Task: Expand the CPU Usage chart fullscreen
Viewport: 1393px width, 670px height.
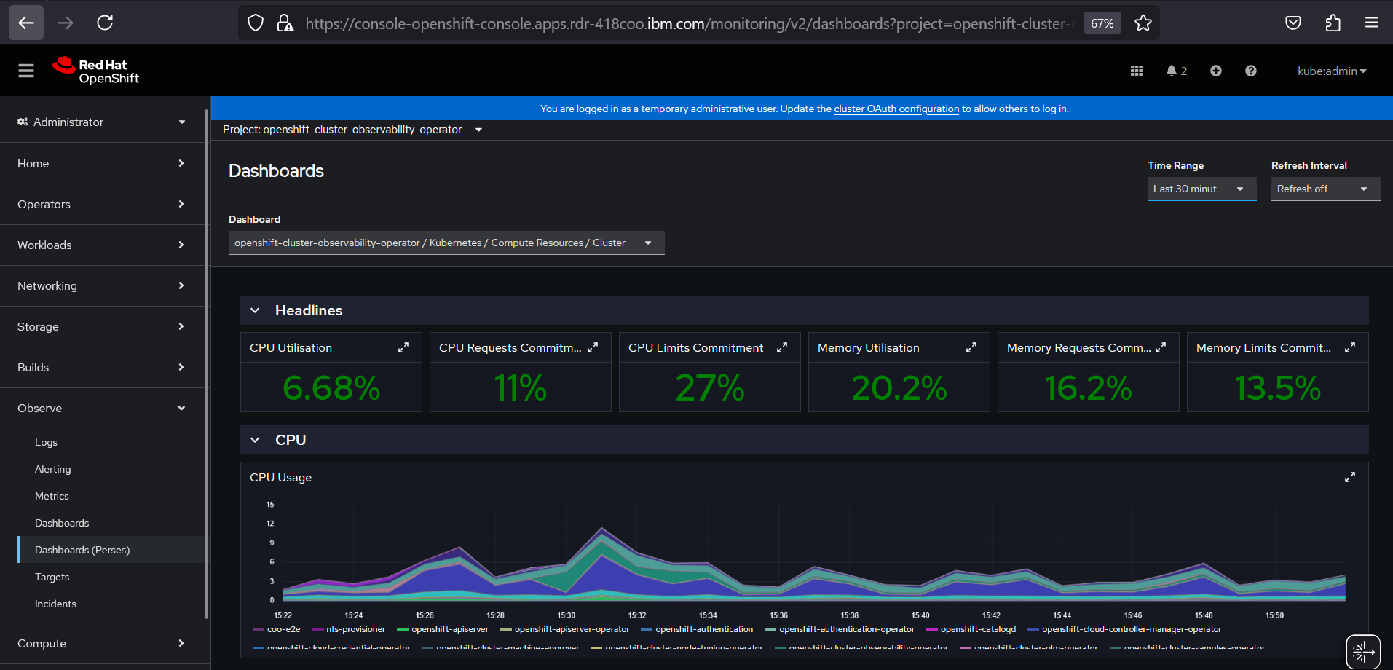Action: coord(1349,477)
